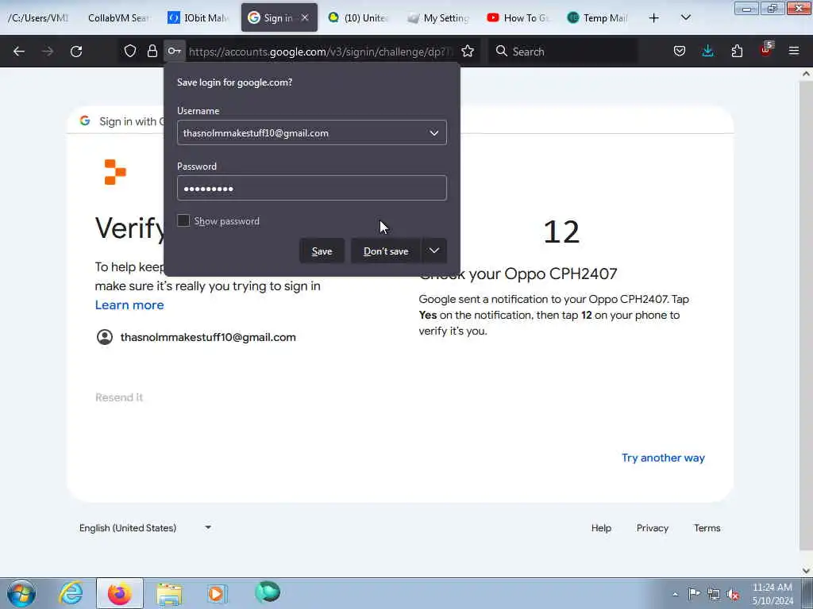813x609 pixels.
Task: Click the Password field in save login popup
Action: (311, 188)
